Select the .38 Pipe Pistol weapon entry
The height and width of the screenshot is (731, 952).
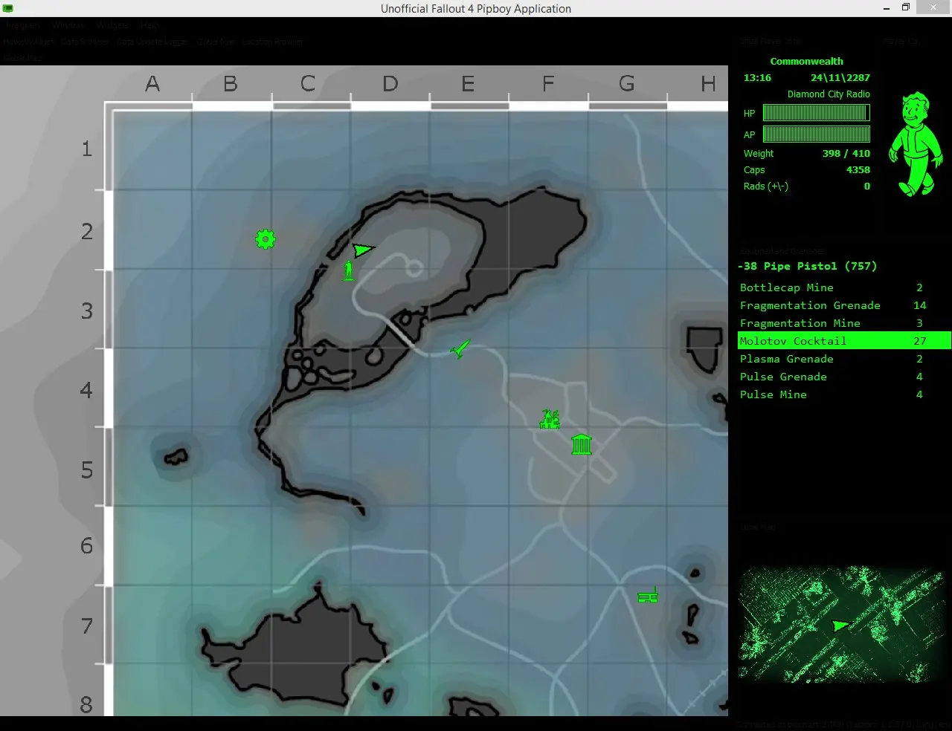[x=807, y=266]
